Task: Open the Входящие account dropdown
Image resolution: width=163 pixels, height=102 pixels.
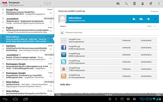Action: coord(21,4)
